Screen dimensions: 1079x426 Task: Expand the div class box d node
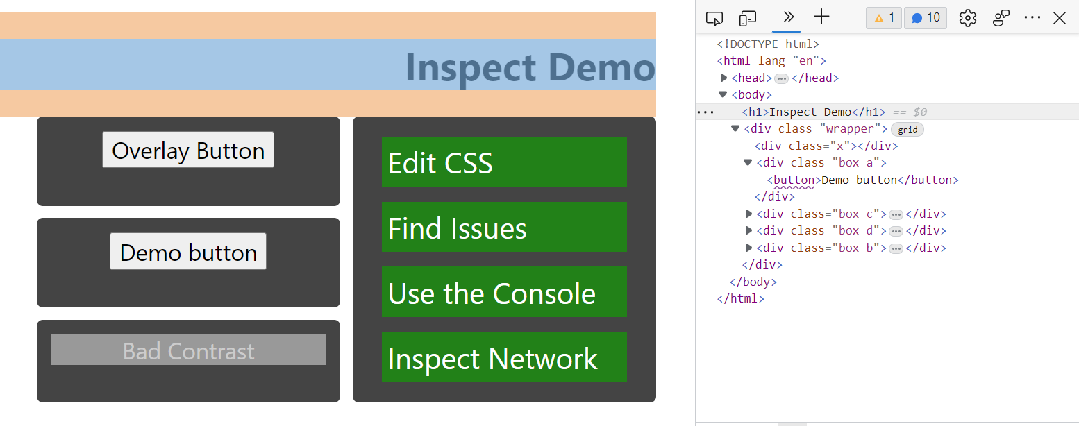748,230
